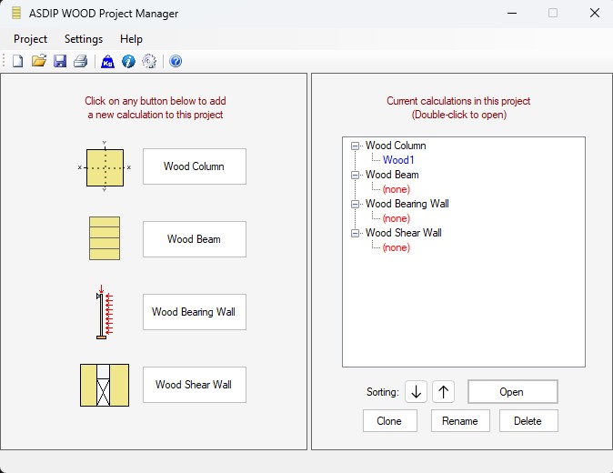Image resolution: width=613 pixels, height=473 pixels.
Task: Open a project with the folder icon
Action: (39, 61)
